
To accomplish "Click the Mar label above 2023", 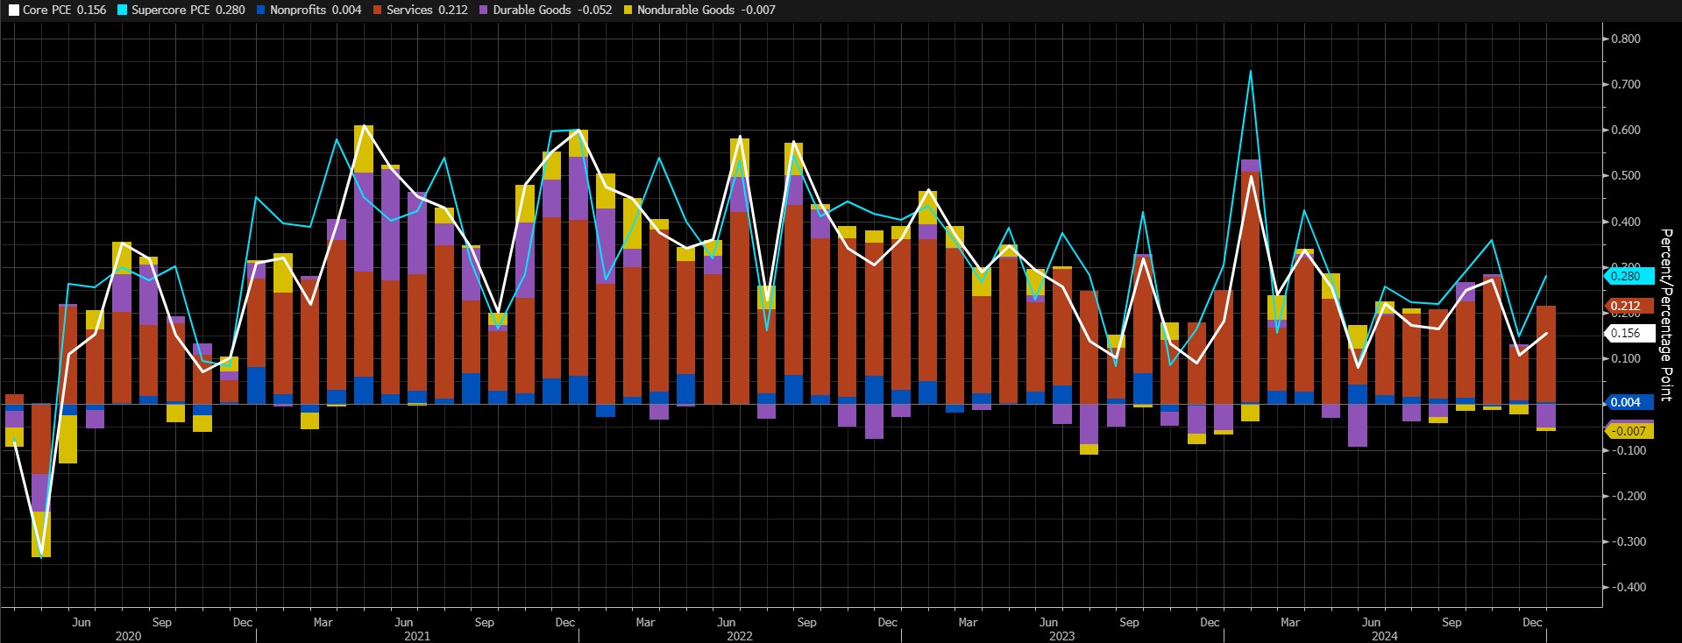I will point(968,622).
